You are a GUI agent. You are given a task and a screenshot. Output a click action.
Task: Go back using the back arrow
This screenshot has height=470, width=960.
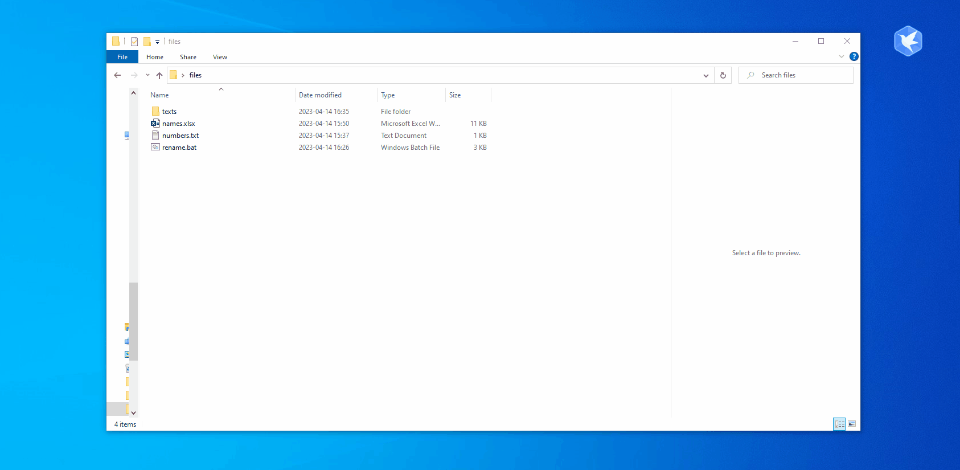pos(117,75)
